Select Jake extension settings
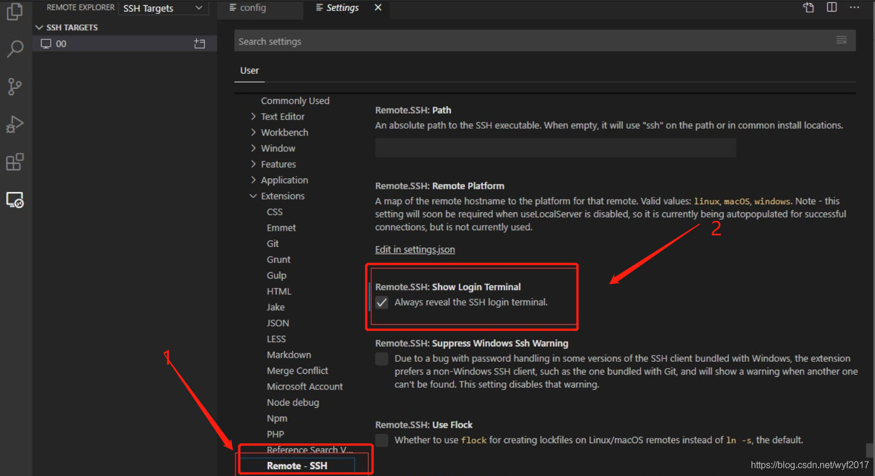This screenshot has width=875, height=476. (x=275, y=307)
